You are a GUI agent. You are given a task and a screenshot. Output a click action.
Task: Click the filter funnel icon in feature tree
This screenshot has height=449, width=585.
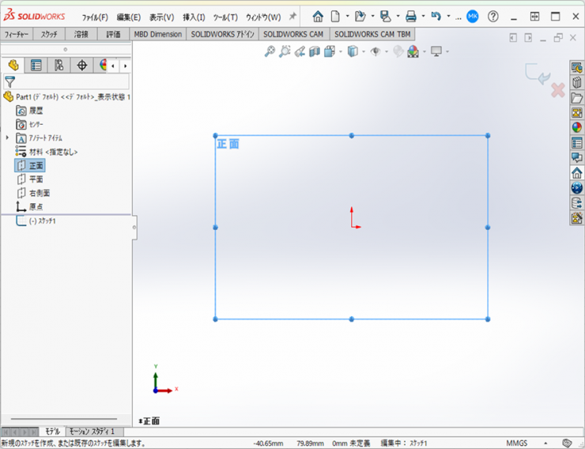(x=9, y=81)
